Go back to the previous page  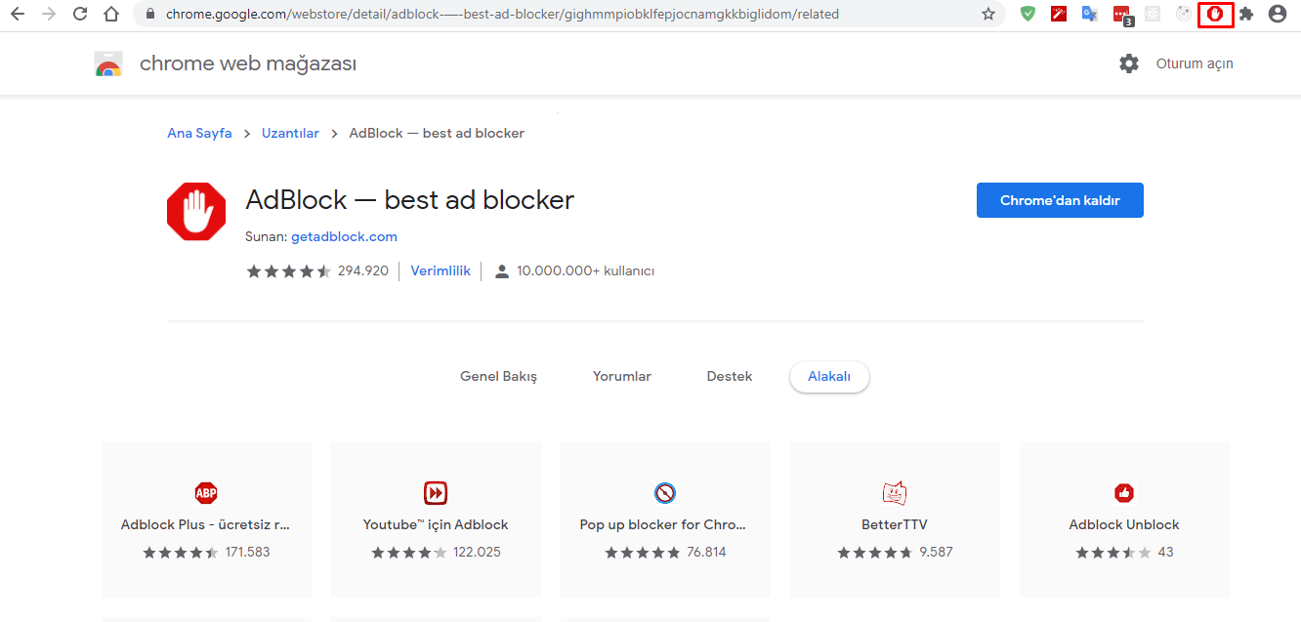[18, 15]
